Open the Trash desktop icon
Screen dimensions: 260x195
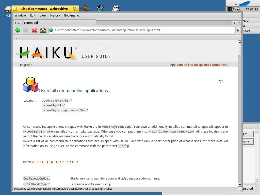(100, 8)
